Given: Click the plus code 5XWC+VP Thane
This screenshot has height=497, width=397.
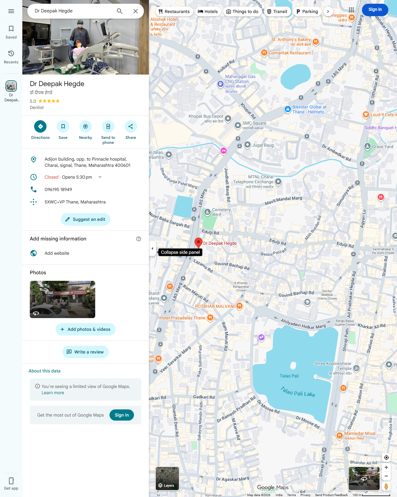Looking at the screenshot, I should (75, 202).
